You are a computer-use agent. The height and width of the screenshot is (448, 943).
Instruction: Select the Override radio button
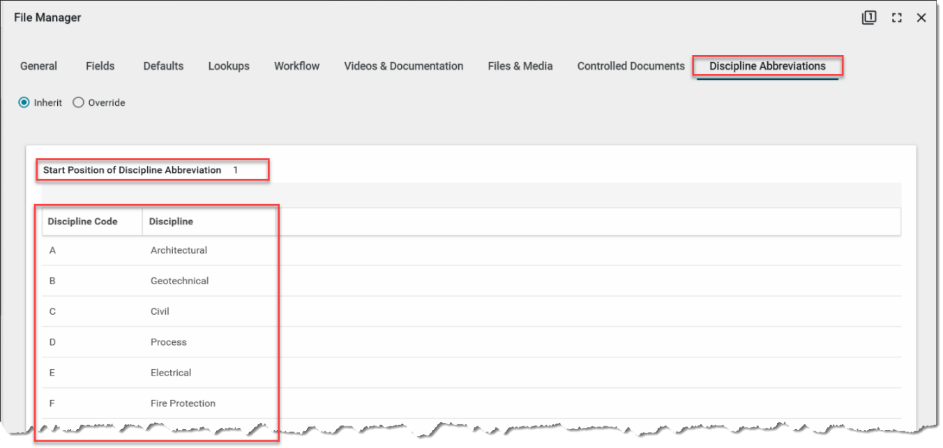click(x=78, y=102)
